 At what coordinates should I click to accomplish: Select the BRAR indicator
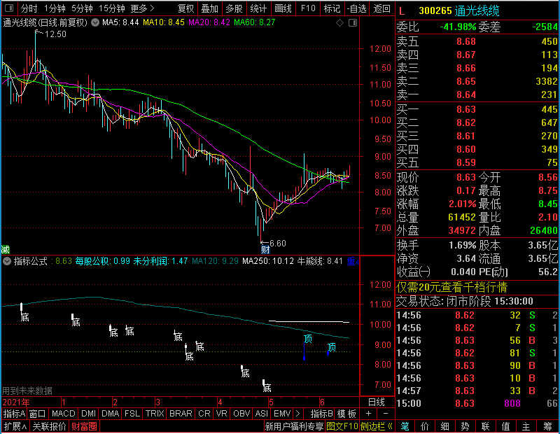pos(181,414)
